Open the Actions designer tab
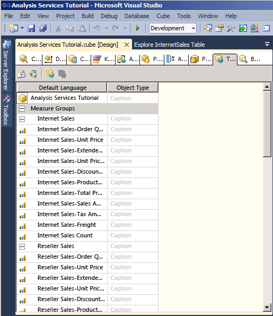The image size is (273, 316). pyautogui.click(x=127, y=59)
